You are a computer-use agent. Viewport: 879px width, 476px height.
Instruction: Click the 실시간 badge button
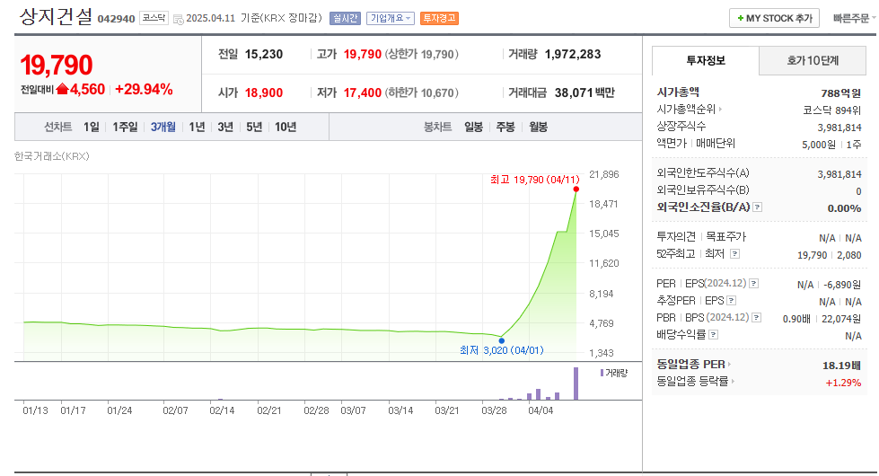345,19
